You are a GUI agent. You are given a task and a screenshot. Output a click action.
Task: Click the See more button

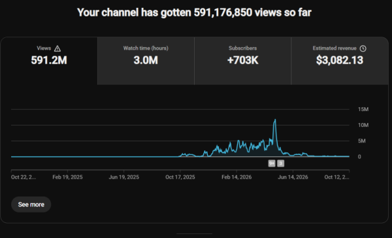tap(31, 205)
